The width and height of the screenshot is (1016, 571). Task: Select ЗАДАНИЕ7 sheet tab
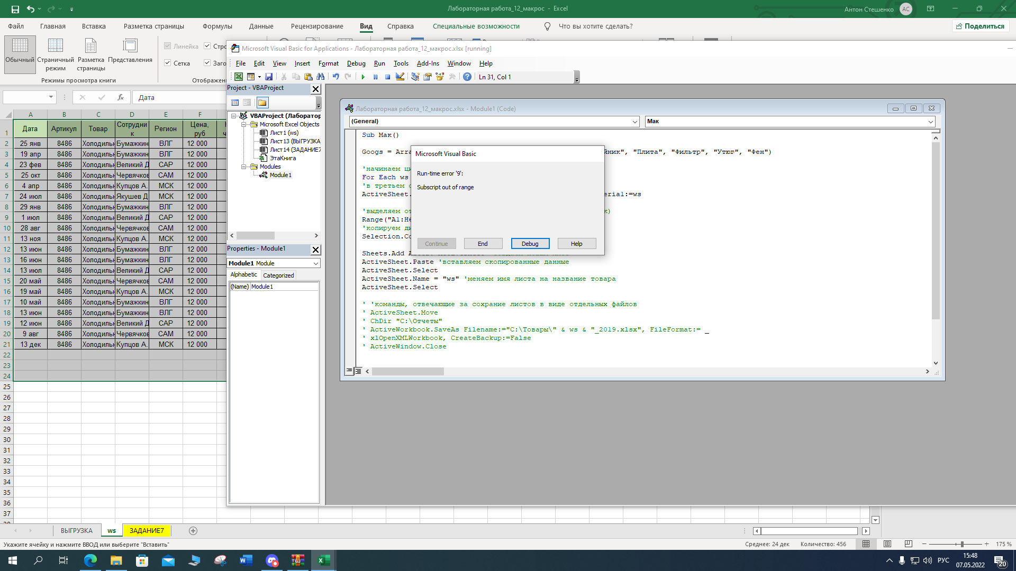point(147,531)
